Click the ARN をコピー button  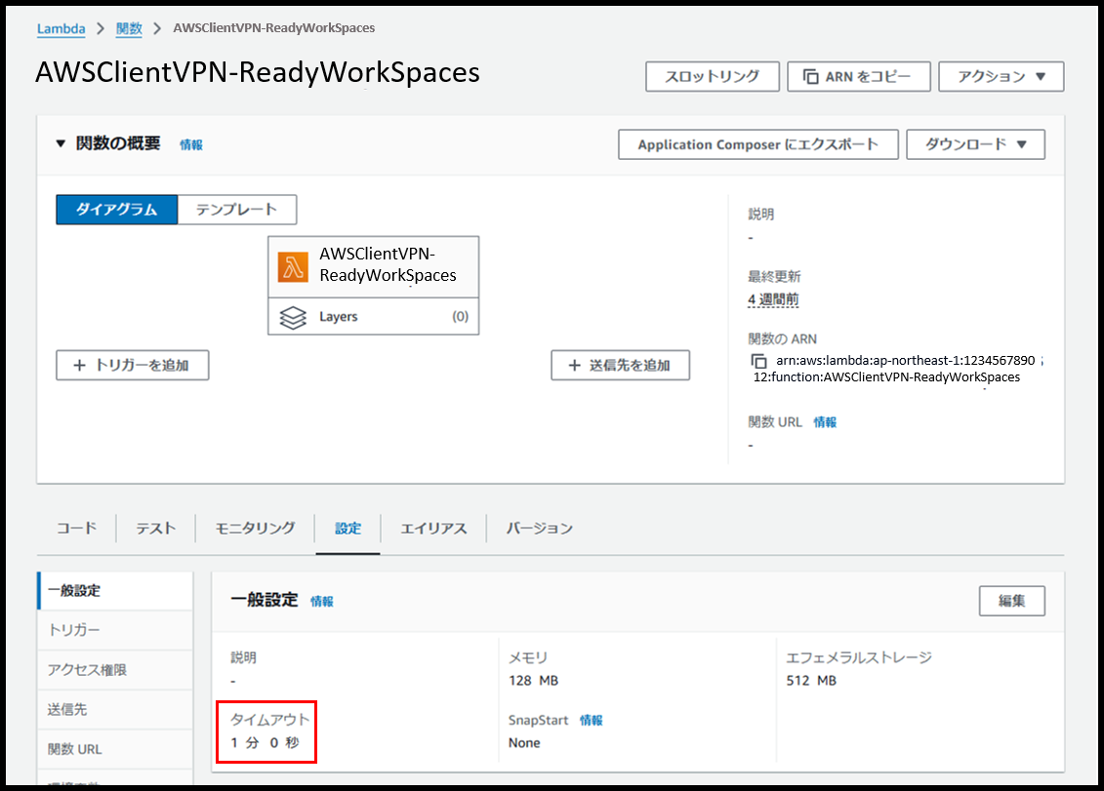point(858,76)
